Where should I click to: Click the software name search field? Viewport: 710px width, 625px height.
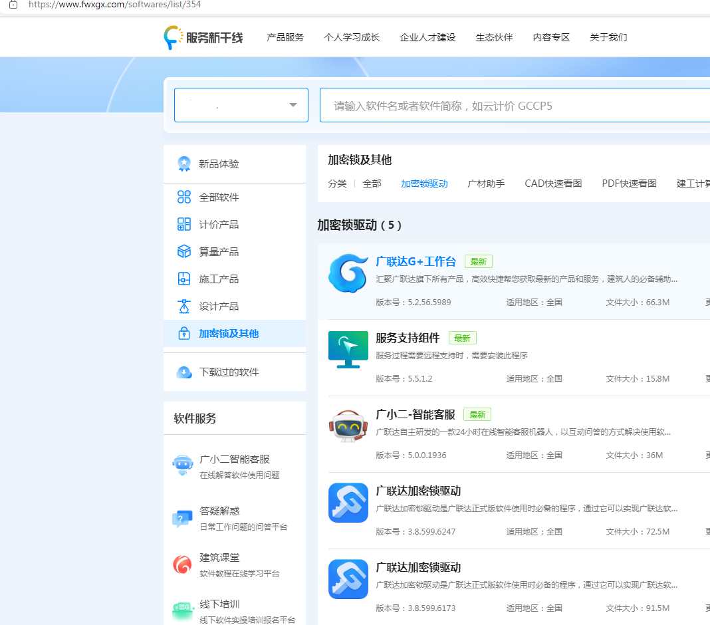coord(515,105)
